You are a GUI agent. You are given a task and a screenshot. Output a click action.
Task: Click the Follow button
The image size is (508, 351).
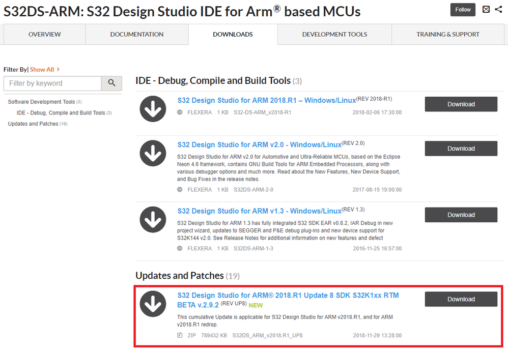tap(463, 10)
